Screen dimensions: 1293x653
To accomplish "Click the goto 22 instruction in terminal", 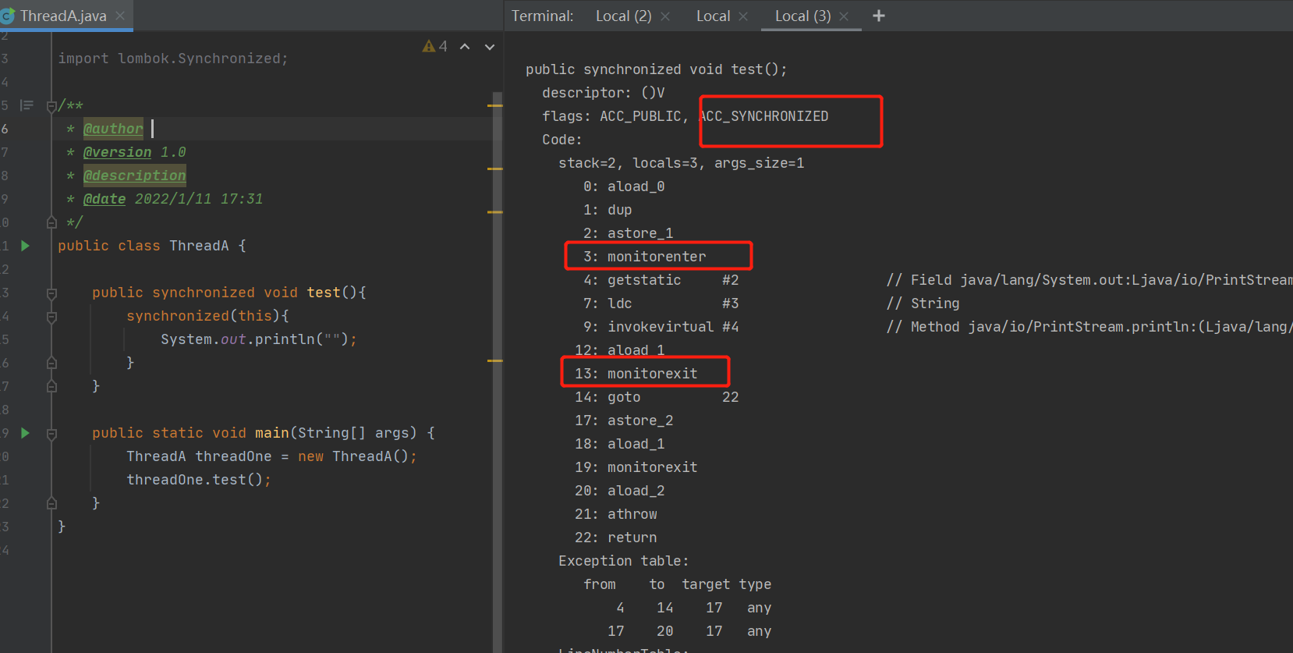I will click(x=657, y=397).
